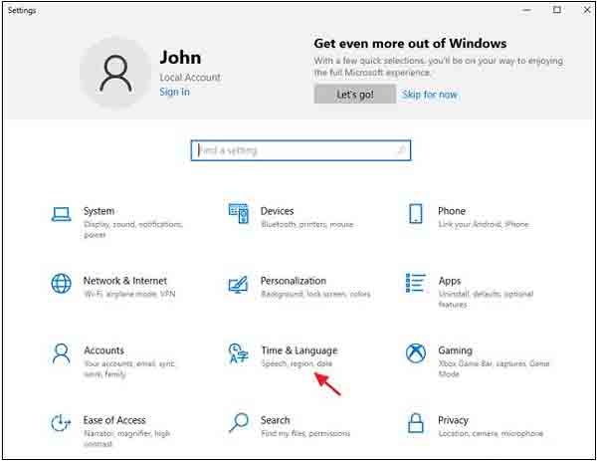597x461 pixels.
Task: Maximize the Settings window
Action: coord(557,10)
